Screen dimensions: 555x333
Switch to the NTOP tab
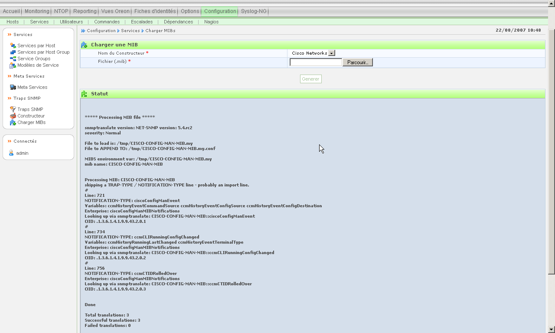coord(61,11)
